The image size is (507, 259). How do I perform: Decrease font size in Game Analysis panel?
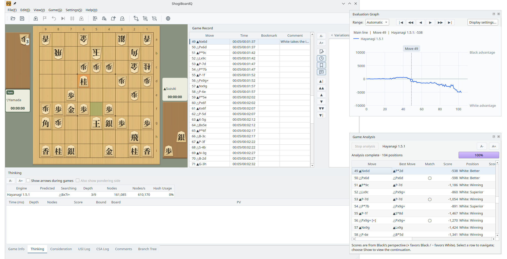482,146
